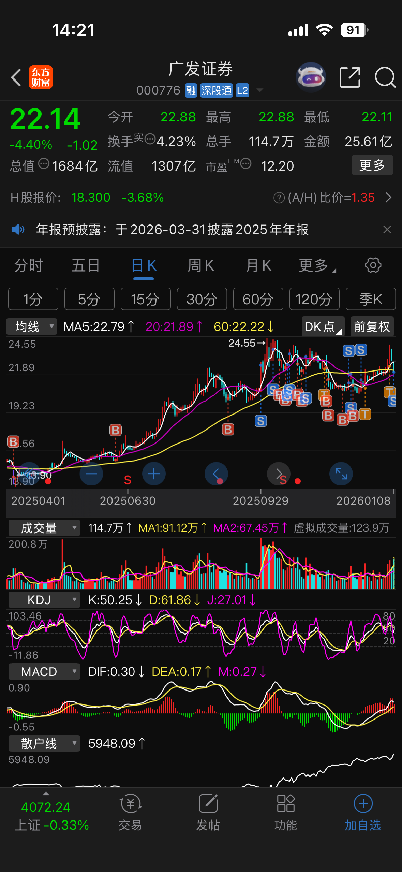The height and width of the screenshot is (872, 402).
Task: Tap A/H ratio question mark icon
Action: [x=279, y=198]
